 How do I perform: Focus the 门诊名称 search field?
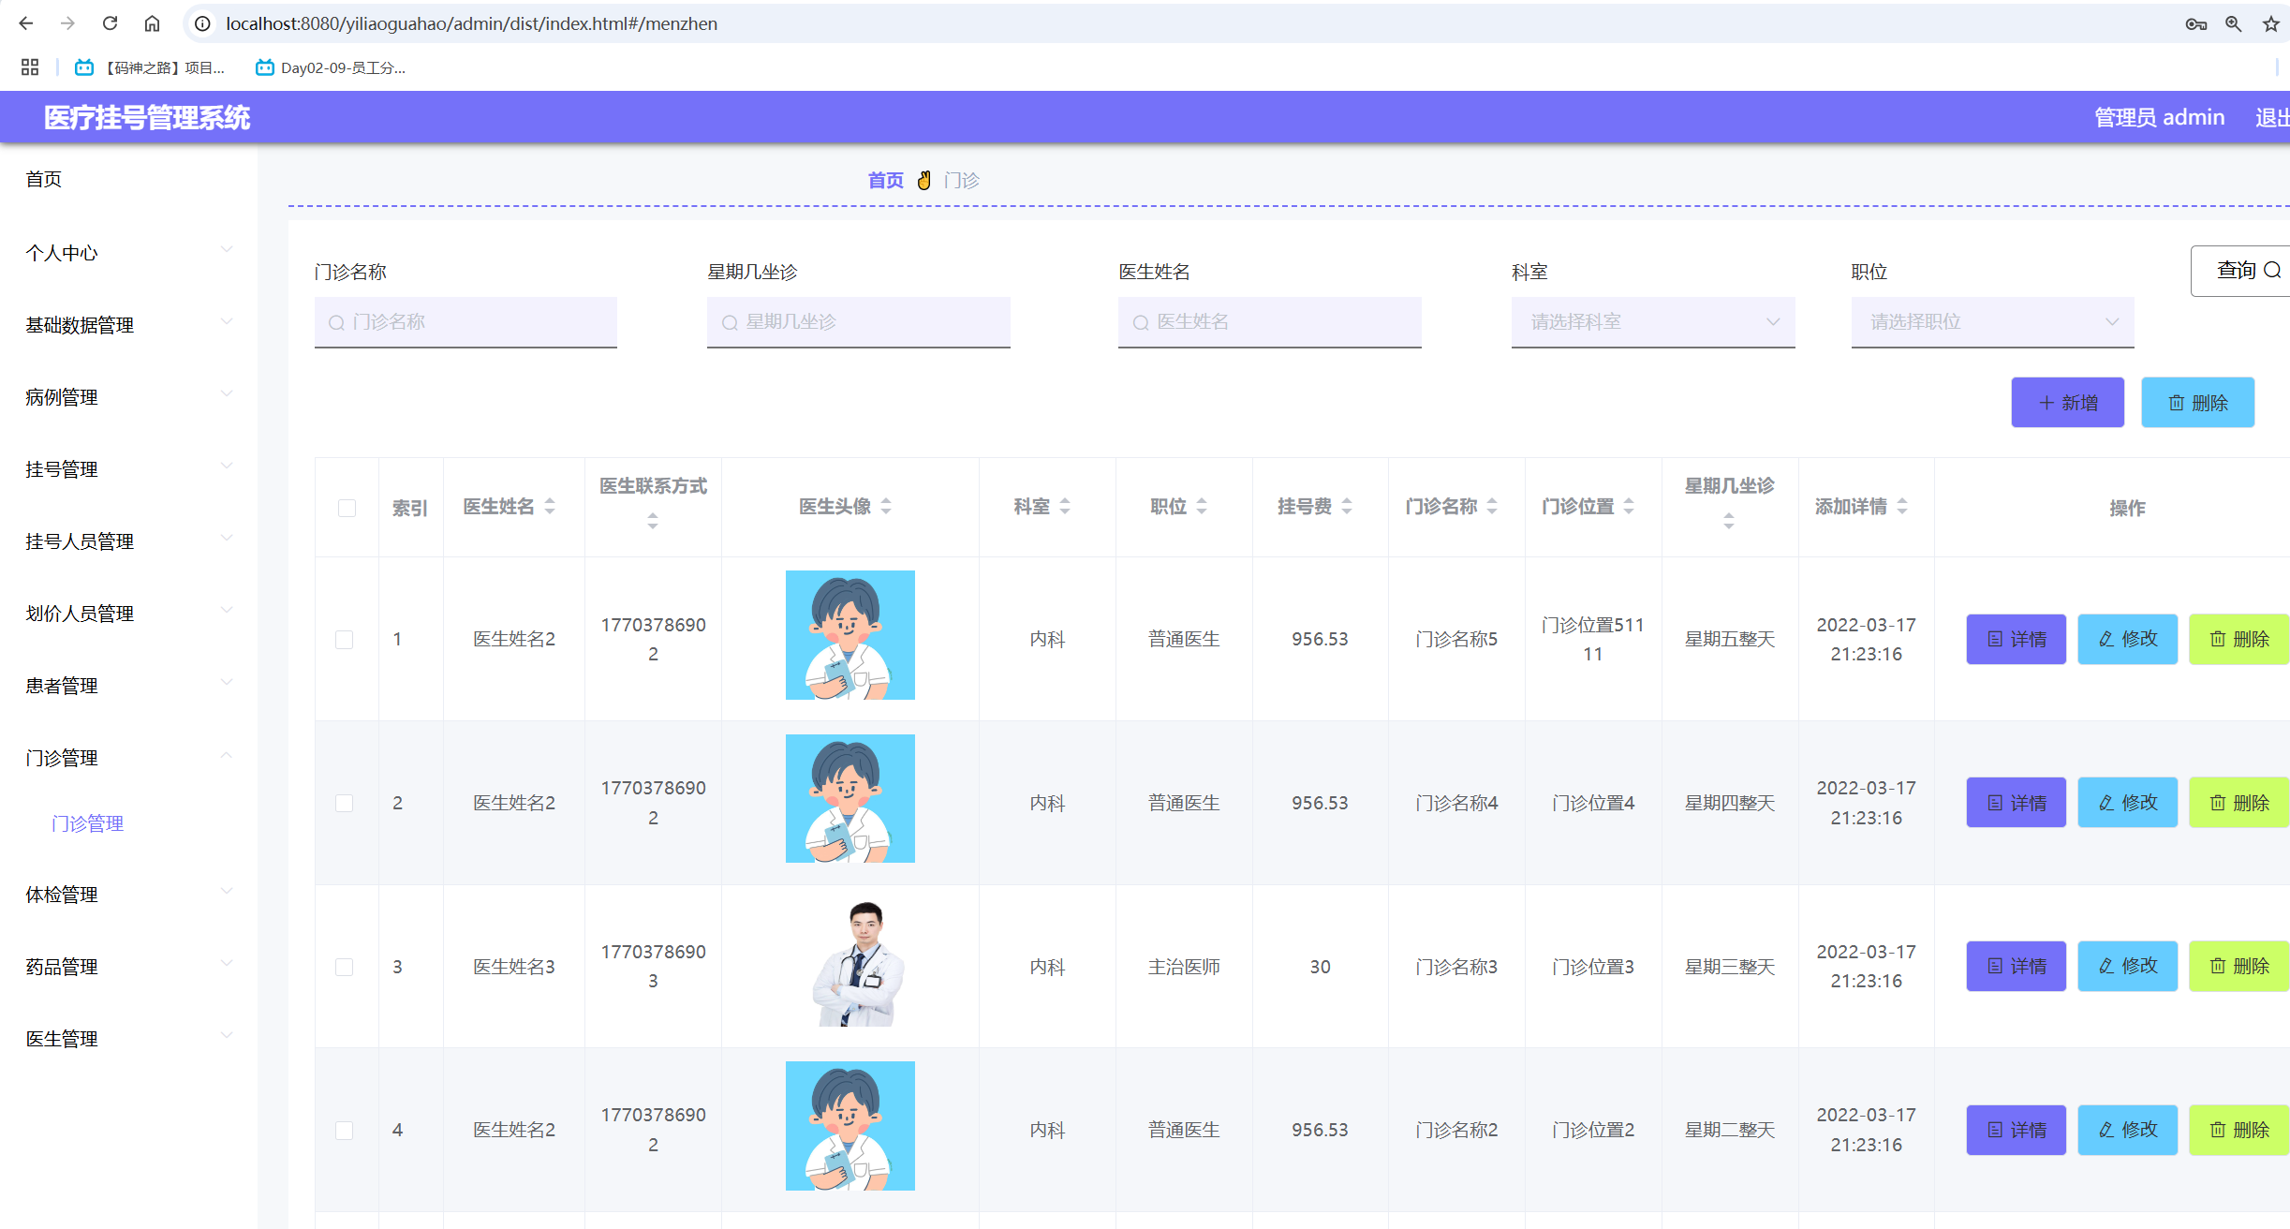(465, 322)
